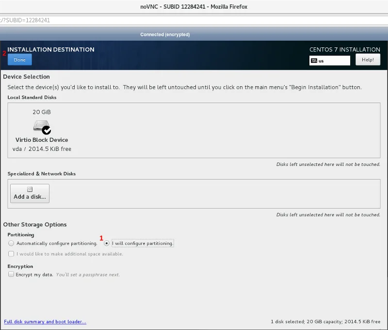Enable the 'Encrypt my data' checkbox
Viewport: 388px width, 330px height.
pos(11,274)
